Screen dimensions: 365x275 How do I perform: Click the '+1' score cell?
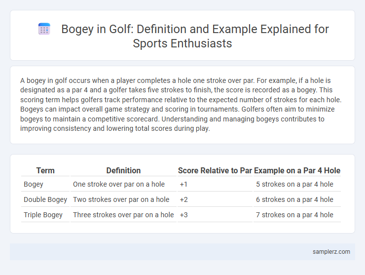215,184
